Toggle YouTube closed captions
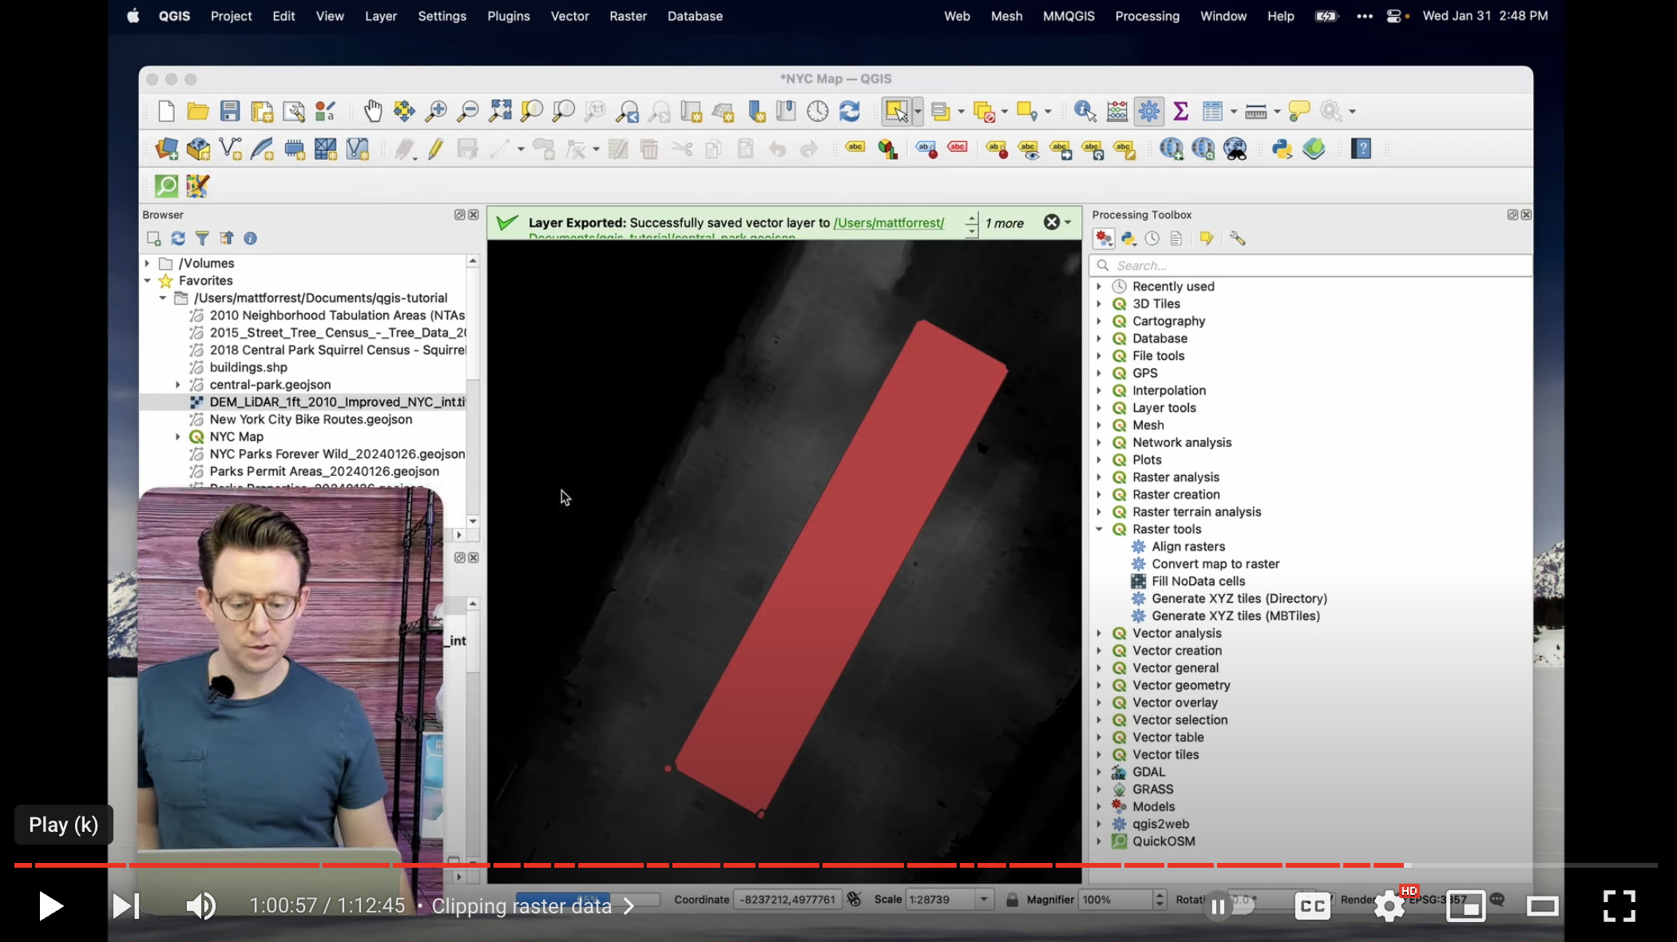The image size is (1677, 942). click(1312, 905)
